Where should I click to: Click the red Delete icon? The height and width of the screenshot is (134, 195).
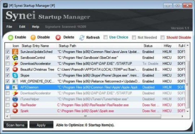pos(58,37)
